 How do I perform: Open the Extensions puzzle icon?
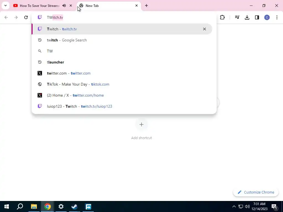click(x=222, y=17)
